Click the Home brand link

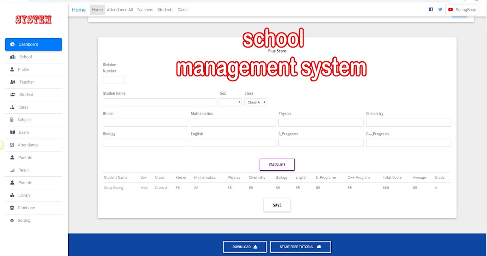79,10
